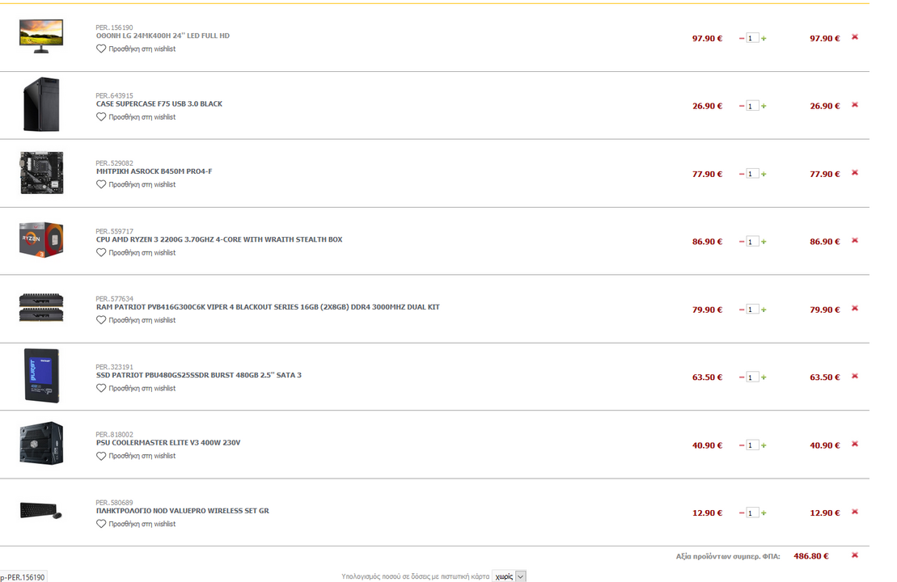Click the ASRock motherboard thumbnail
The image size is (897, 582).
click(x=41, y=173)
